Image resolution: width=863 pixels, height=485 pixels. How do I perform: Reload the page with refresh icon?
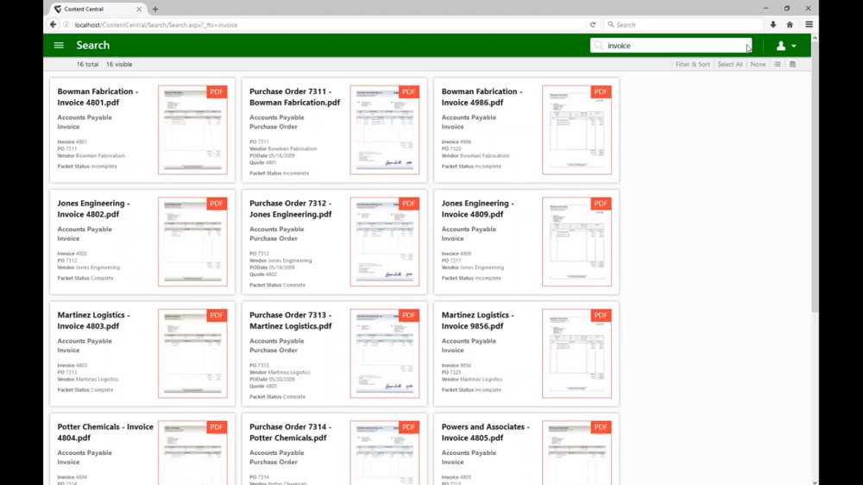tap(593, 25)
